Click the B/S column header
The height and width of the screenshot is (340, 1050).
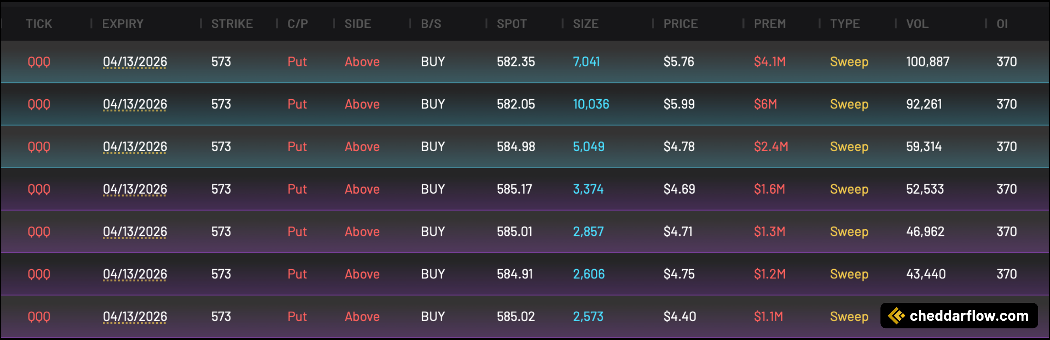point(431,24)
